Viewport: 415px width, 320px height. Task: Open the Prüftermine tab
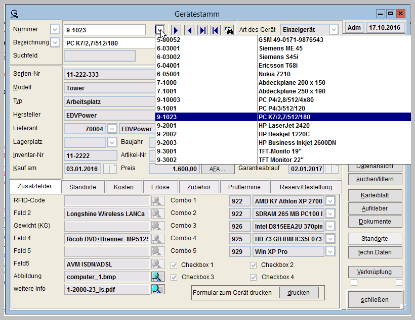pos(244,187)
